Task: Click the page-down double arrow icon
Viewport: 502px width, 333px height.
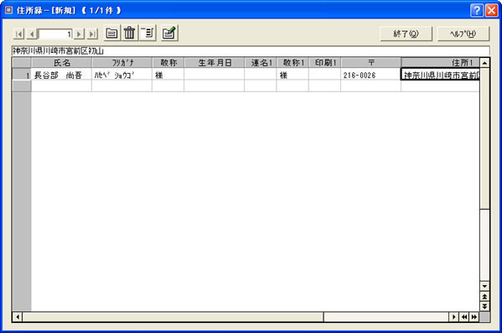Action: 484,306
